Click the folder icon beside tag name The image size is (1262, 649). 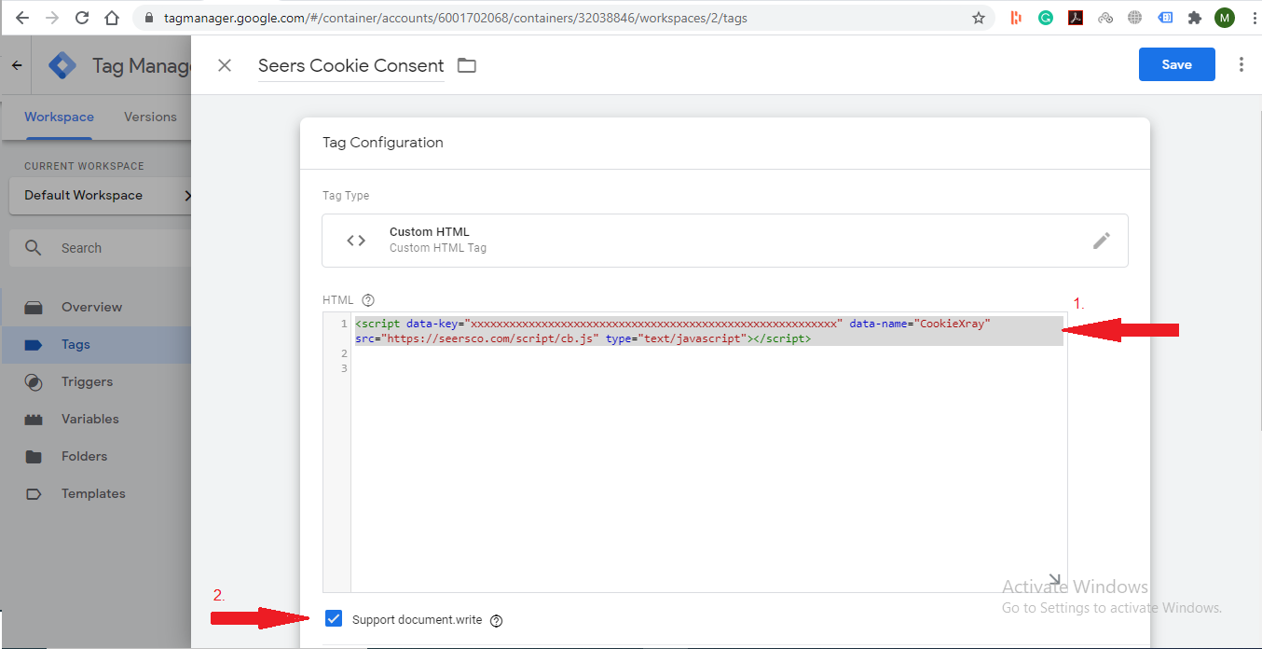click(467, 65)
